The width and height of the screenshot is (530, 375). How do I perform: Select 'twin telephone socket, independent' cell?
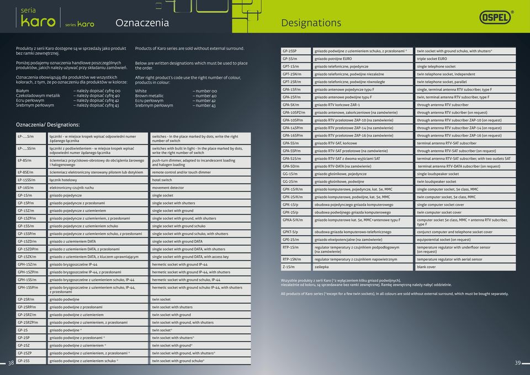(x=465, y=74)
